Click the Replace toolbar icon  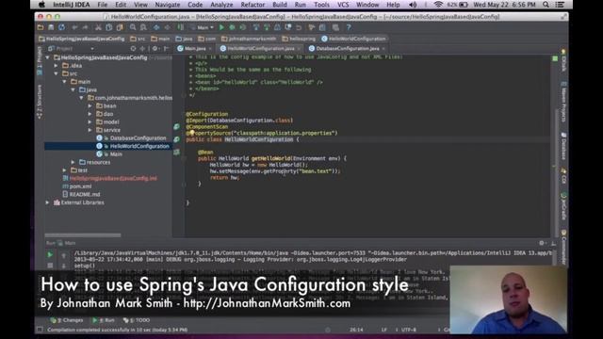143,27
